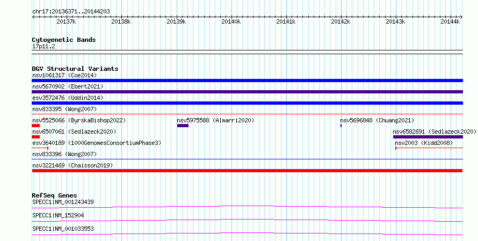This screenshot has width=478, height=241.
Task: Click the nsv5525066 (ByrskaBishop2022) red block
Action: point(35,126)
